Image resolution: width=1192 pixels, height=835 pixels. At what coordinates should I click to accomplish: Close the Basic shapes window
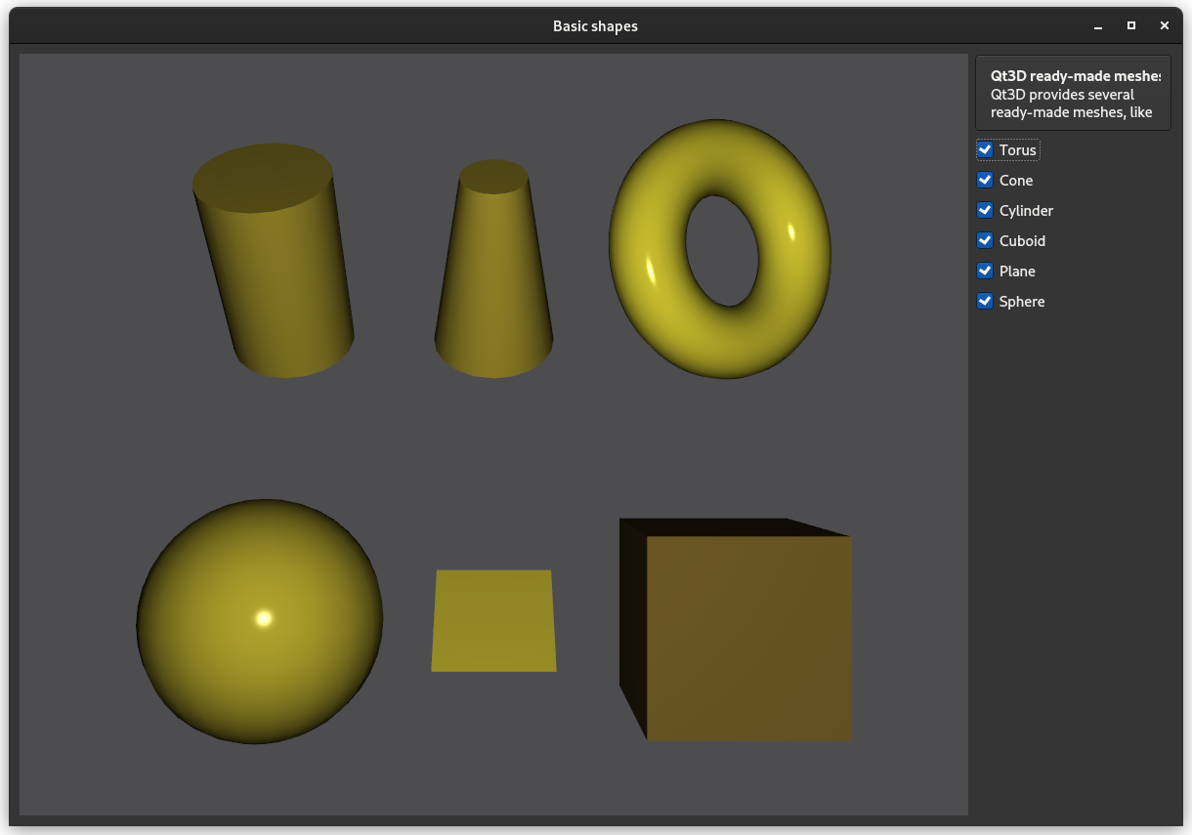1165,26
